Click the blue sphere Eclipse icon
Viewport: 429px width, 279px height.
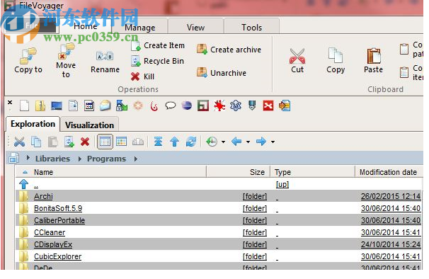(x=187, y=106)
